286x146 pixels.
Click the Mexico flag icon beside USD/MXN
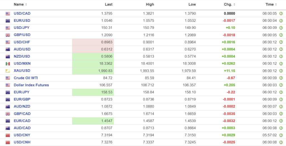(8, 64)
